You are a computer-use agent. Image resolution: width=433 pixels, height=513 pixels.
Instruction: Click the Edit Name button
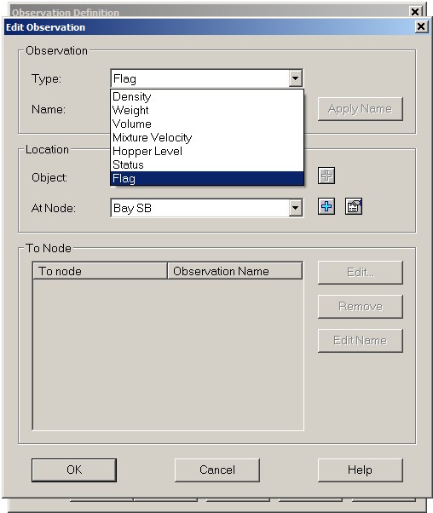(x=360, y=341)
